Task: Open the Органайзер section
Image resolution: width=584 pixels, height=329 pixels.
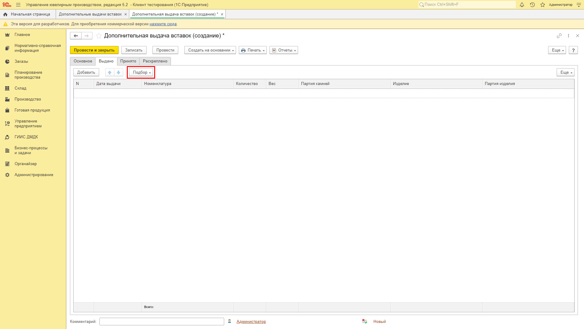Action: (x=33, y=164)
